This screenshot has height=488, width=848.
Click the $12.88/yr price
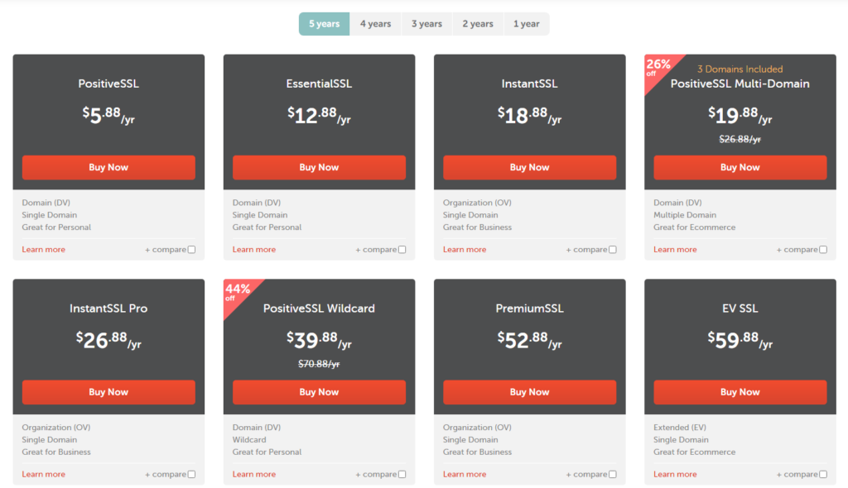[319, 115]
